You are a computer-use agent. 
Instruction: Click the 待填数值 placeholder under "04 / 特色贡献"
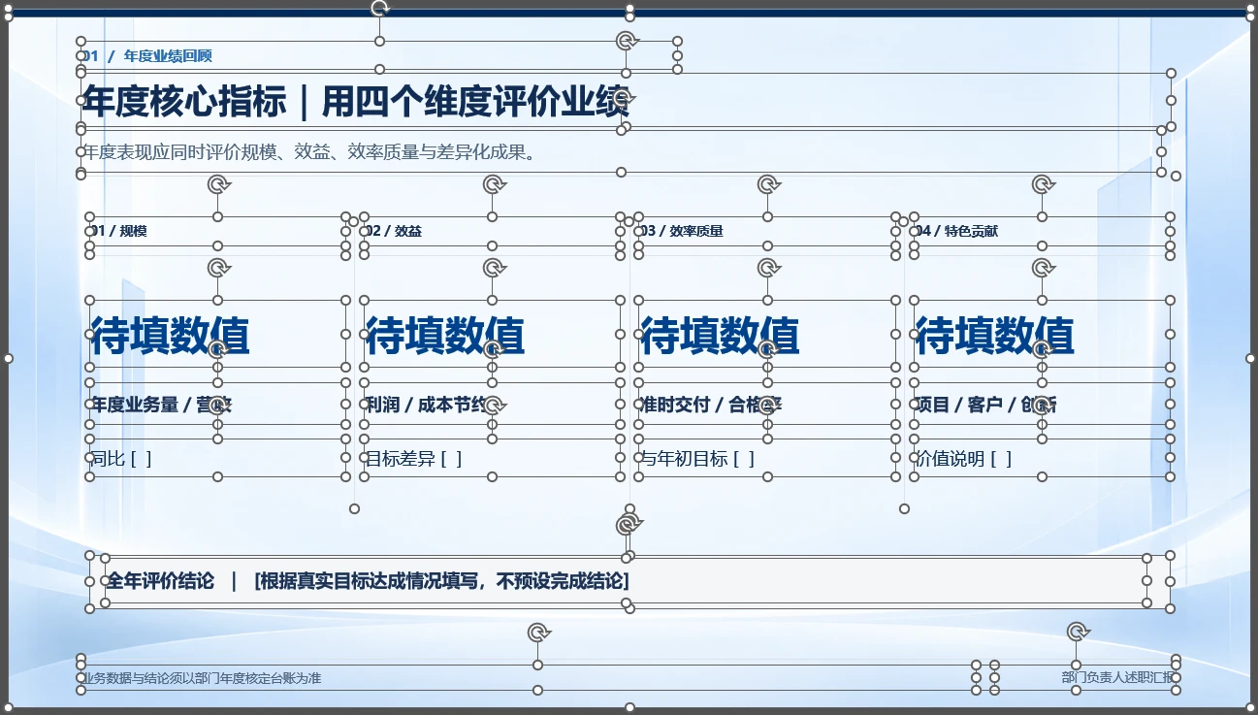point(994,336)
